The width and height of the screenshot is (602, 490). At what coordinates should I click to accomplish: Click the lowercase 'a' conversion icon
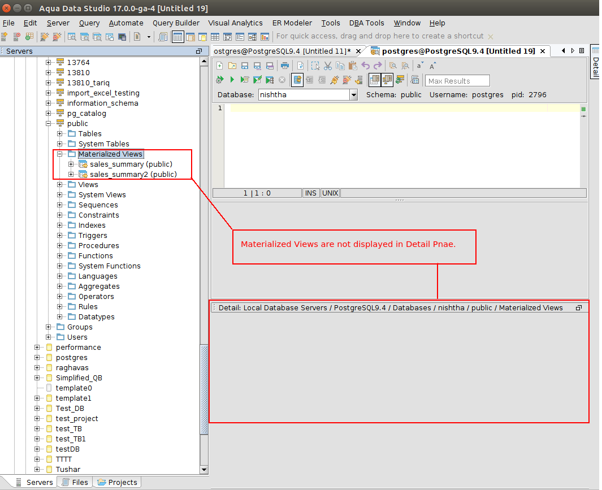(420, 66)
